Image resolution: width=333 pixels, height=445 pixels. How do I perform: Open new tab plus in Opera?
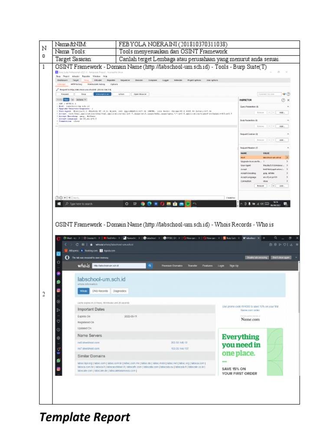pos(264,238)
